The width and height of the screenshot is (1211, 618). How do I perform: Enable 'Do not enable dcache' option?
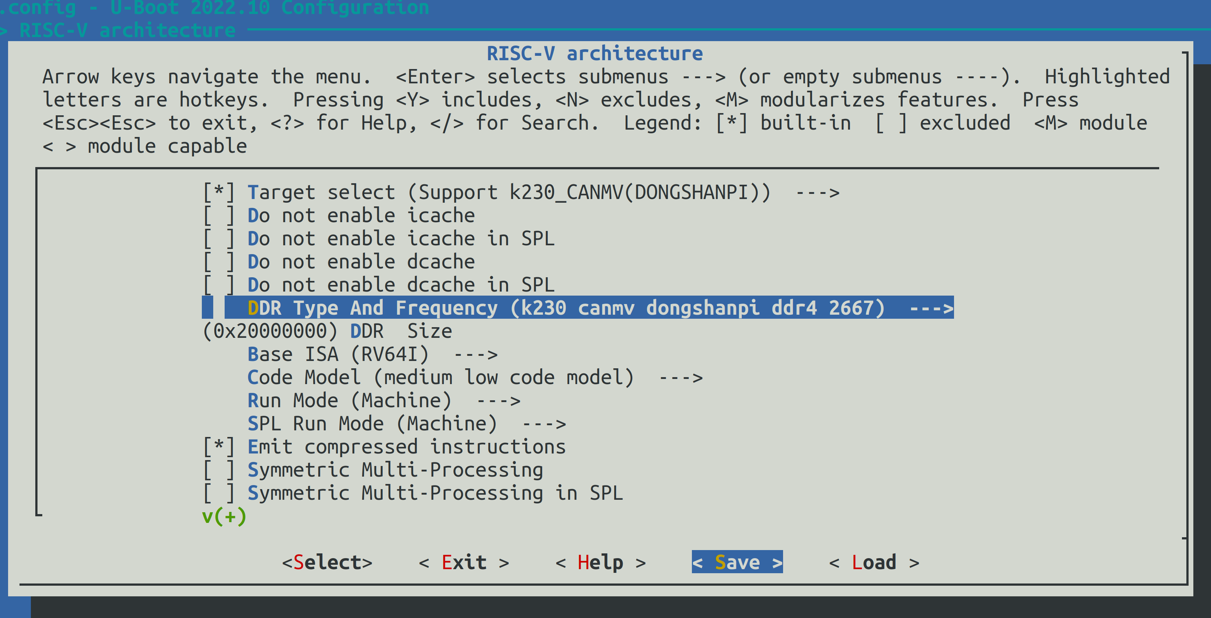219,261
